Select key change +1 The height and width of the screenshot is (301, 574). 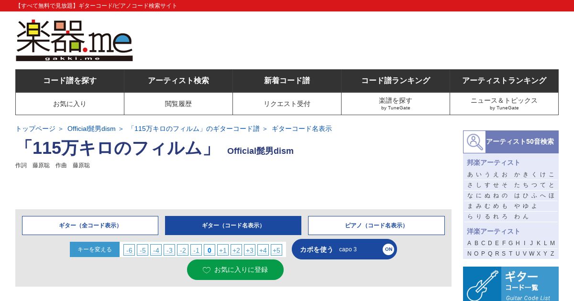point(223,250)
